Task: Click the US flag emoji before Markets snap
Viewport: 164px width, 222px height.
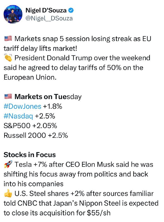Action: click(x=8, y=39)
